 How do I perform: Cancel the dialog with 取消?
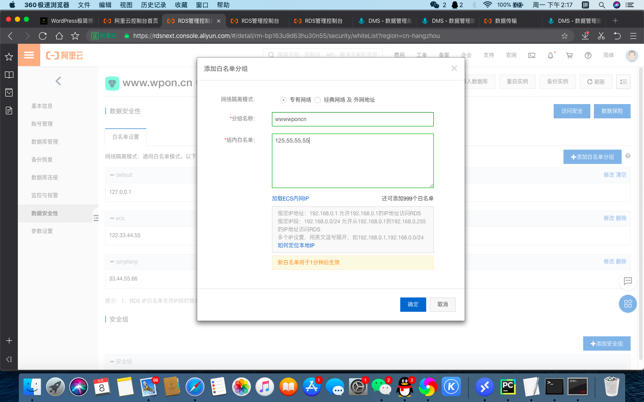pyautogui.click(x=443, y=305)
